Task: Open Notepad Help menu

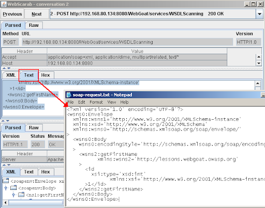Action: pyautogui.click(x=124, y=102)
